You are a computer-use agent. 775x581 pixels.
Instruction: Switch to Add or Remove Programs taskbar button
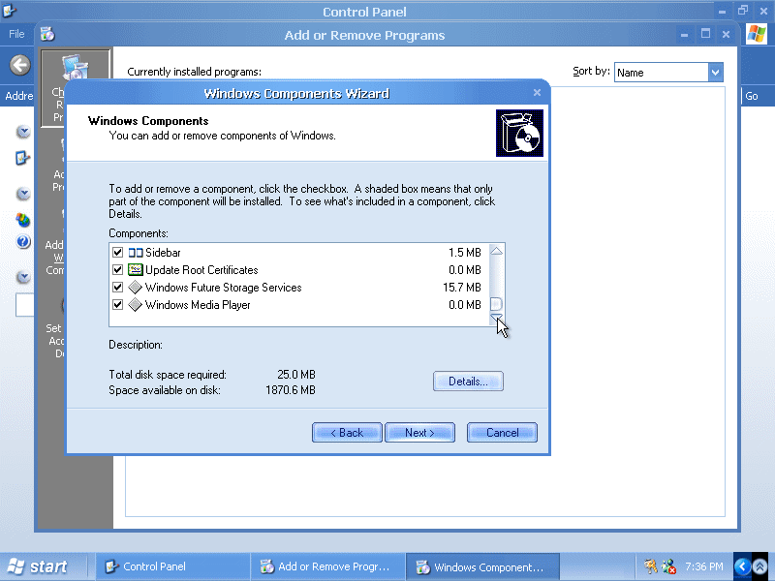click(x=327, y=566)
